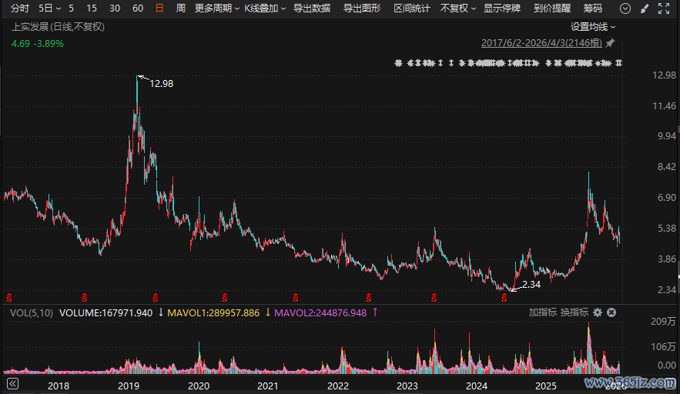This screenshot has height=394, width=680.
Task: Click the MAVOL1:289957.886 value
Action: tap(213, 313)
